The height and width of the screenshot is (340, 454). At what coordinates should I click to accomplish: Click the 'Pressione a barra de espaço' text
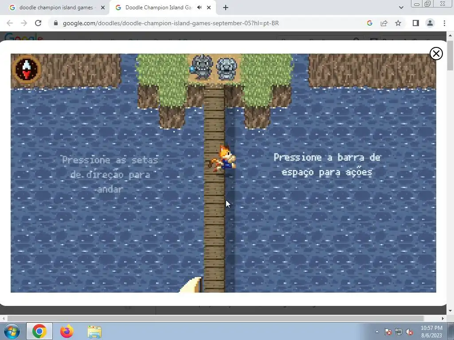pos(327,165)
